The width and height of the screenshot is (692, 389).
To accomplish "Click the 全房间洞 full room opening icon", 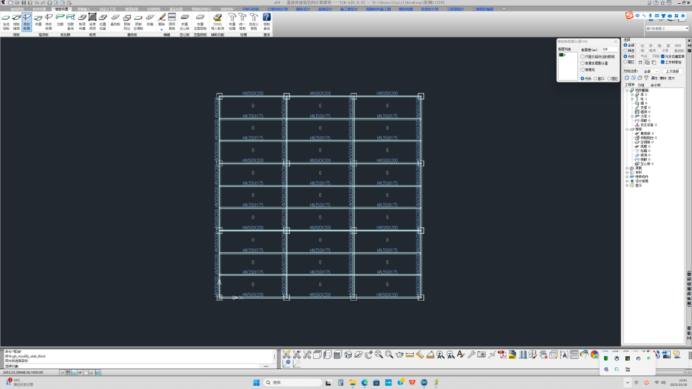I will pyautogui.click(x=92, y=22).
